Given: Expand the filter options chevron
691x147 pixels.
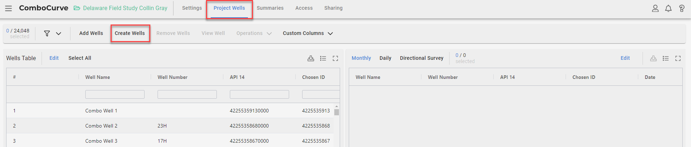Looking at the screenshot, I should 59,34.
